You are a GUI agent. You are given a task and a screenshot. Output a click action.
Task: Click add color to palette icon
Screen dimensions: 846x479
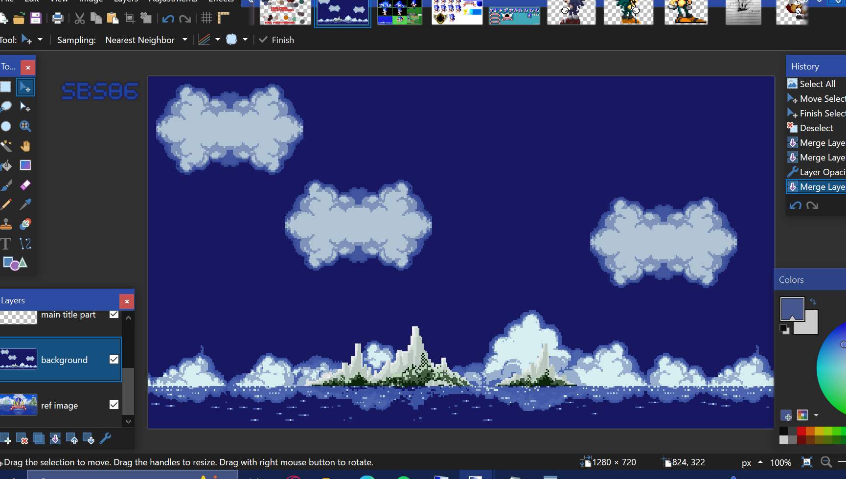tap(786, 415)
